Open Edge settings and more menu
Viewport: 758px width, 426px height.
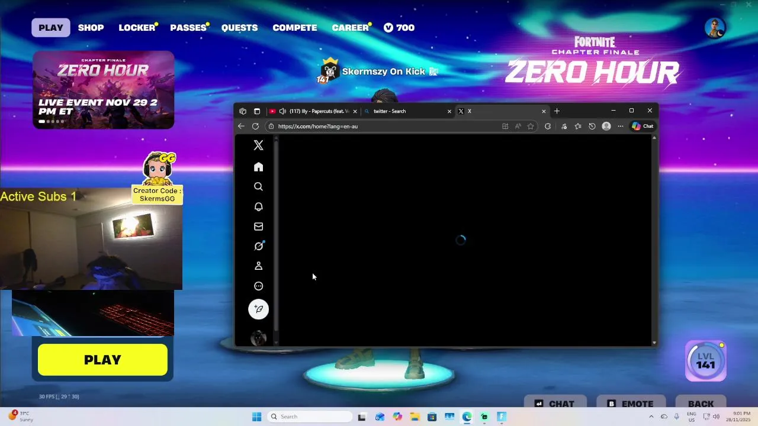pyautogui.click(x=621, y=126)
